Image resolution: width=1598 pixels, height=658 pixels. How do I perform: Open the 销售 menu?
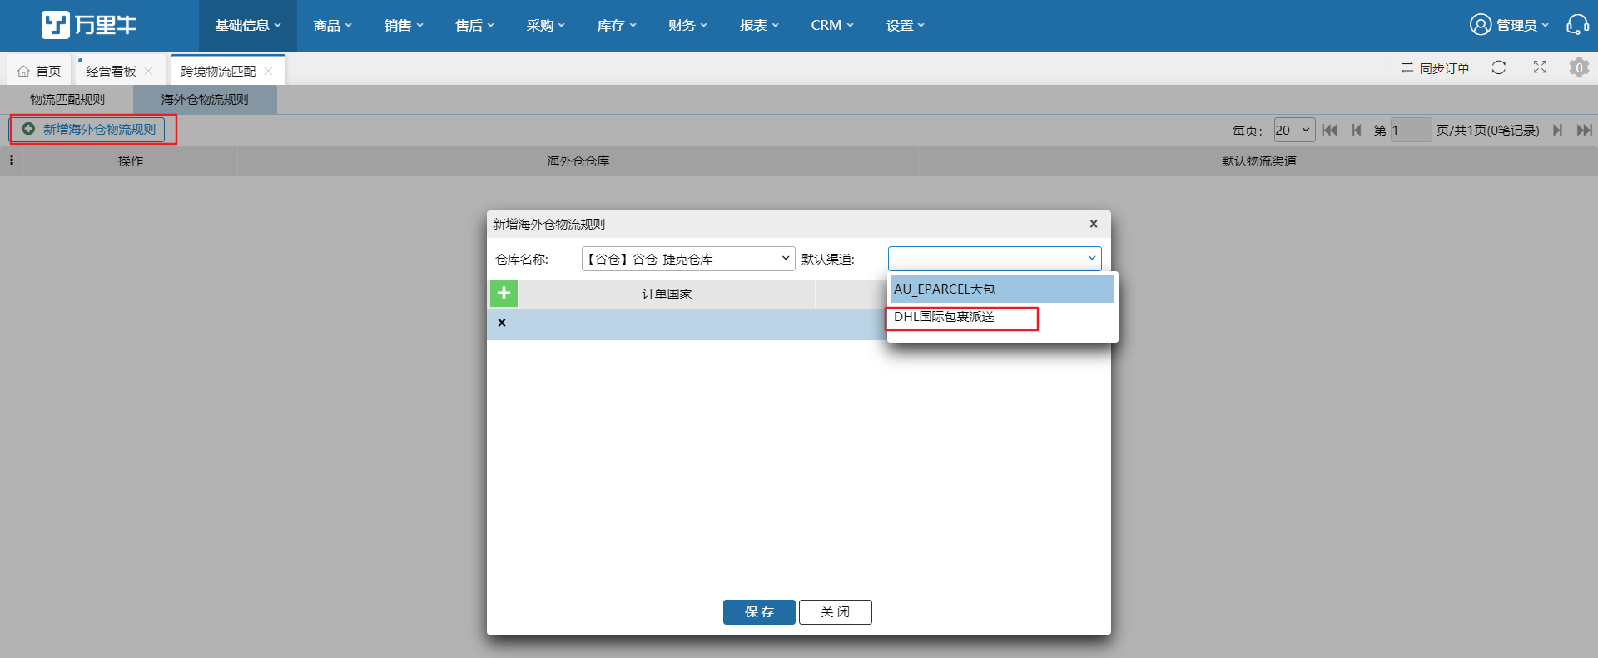[404, 25]
